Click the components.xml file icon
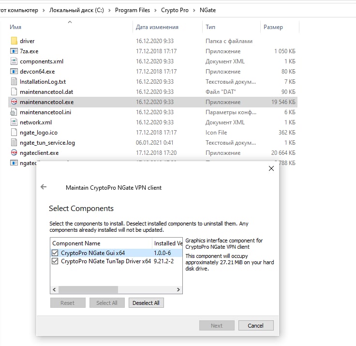The image size is (356, 346). [14, 61]
